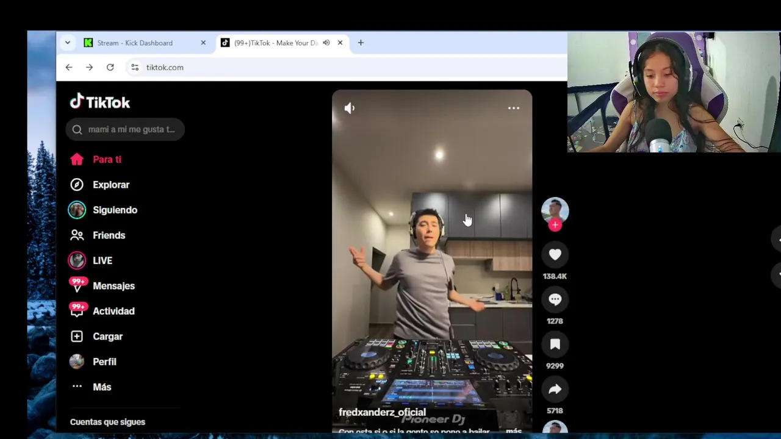Go to Siguiendo feed
781x439 pixels.
point(103,210)
